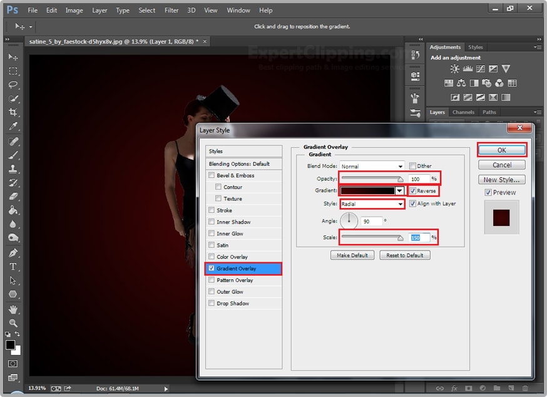Open the gradient picker dropdown arrow
547x397 pixels.
click(399, 190)
